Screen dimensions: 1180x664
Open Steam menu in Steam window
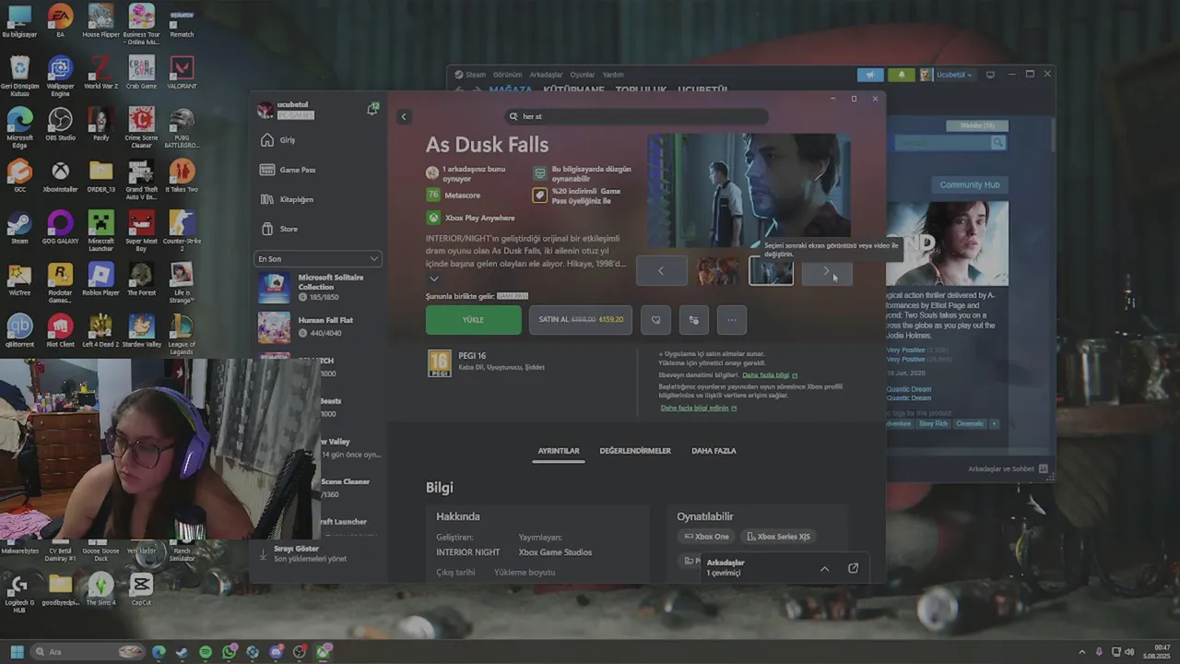tap(475, 75)
